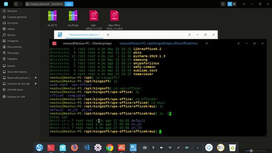Click the battery tray icon
Viewport: 272px width, 153px height.
click(187, 147)
